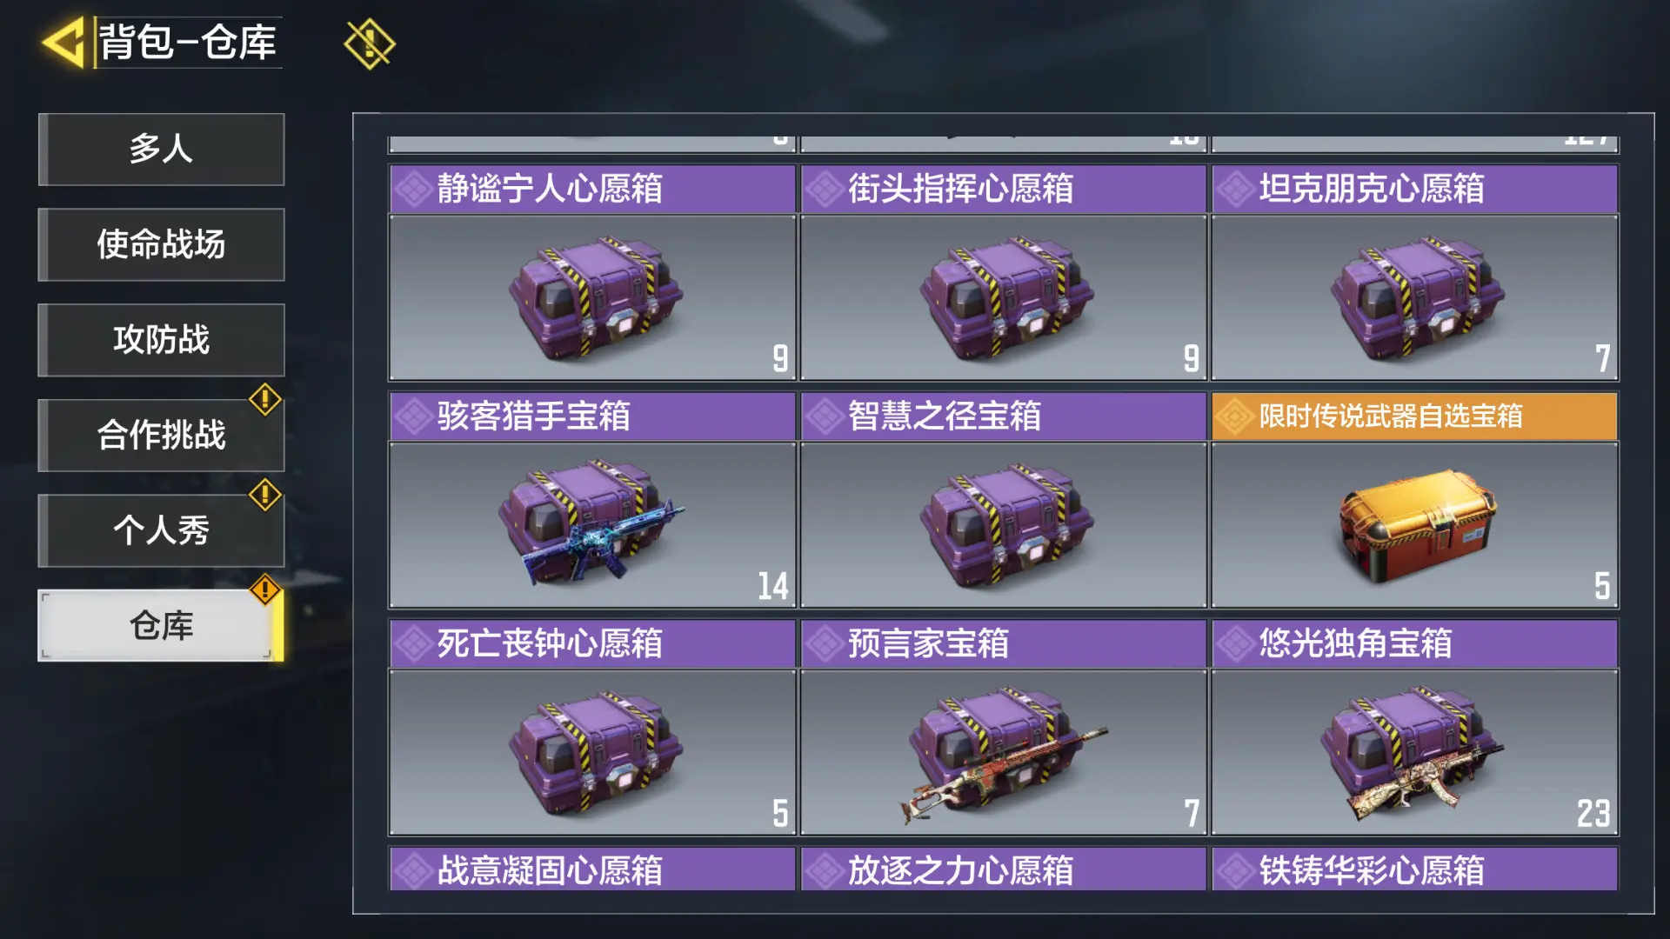1670x939 pixels.
Task: Select the 骇客猎手宝箱 with blue rifle
Action: click(x=592, y=524)
